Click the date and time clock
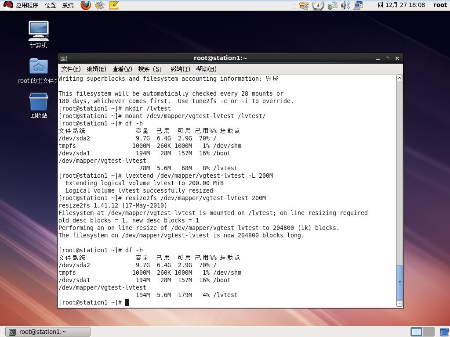Image resolution: width=450 pixels, height=337 pixels. (x=402, y=5)
